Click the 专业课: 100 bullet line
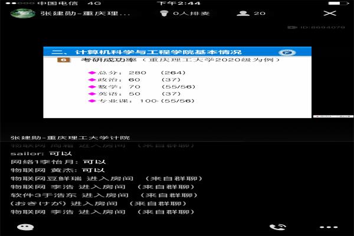This screenshot has height=236, width=354. tap(142, 101)
